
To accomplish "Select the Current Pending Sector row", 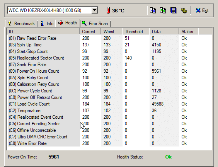I will [110, 124].
